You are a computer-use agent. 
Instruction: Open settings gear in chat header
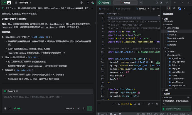pyautogui.click(x=88, y=2)
